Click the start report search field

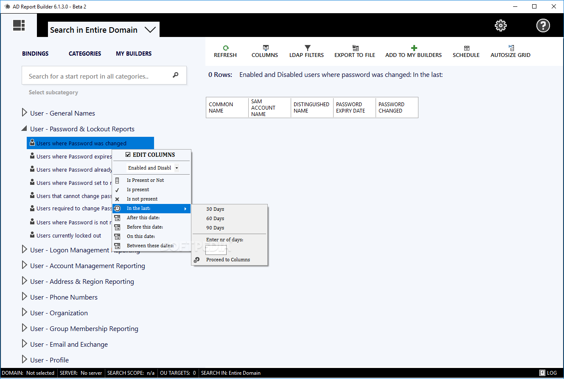pyautogui.click(x=104, y=75)
